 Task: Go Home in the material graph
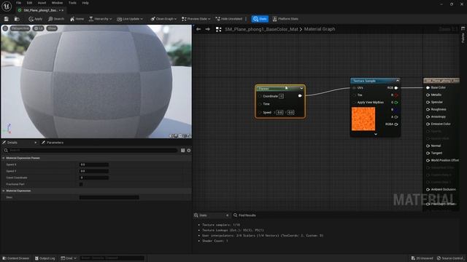coord(77,19)
